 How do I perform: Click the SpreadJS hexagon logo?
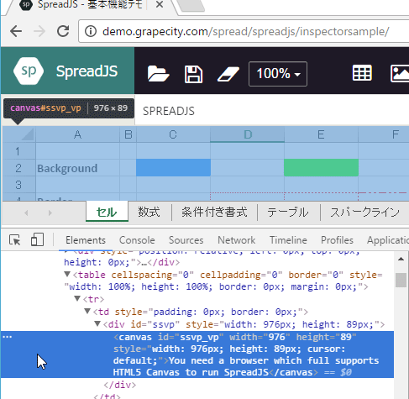[29, 71]
